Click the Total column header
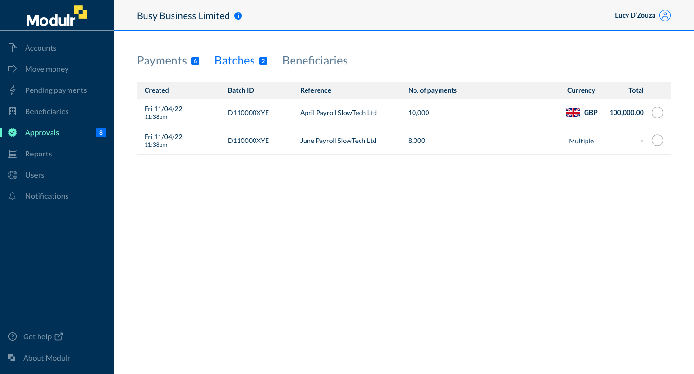The width and height of the screenshot is (694, 374). 636,90
